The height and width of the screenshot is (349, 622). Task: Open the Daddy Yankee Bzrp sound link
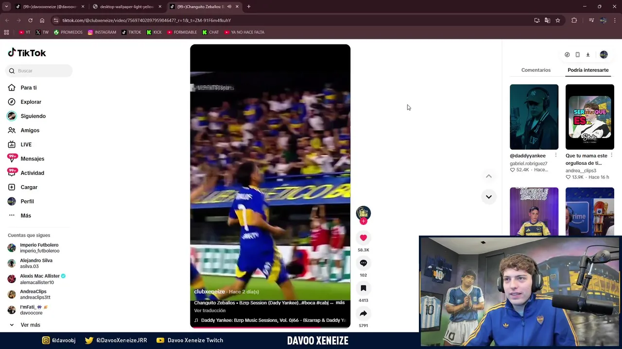click(x=270, y=320)
